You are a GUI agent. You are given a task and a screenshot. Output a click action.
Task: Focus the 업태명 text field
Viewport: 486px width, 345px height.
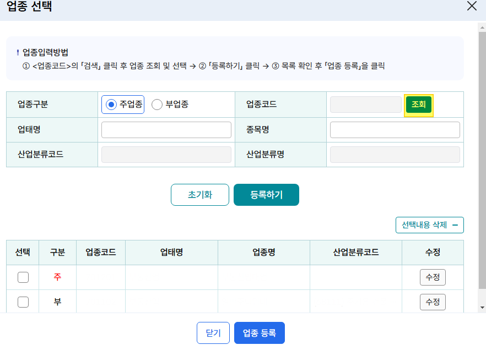coord(166,130)
